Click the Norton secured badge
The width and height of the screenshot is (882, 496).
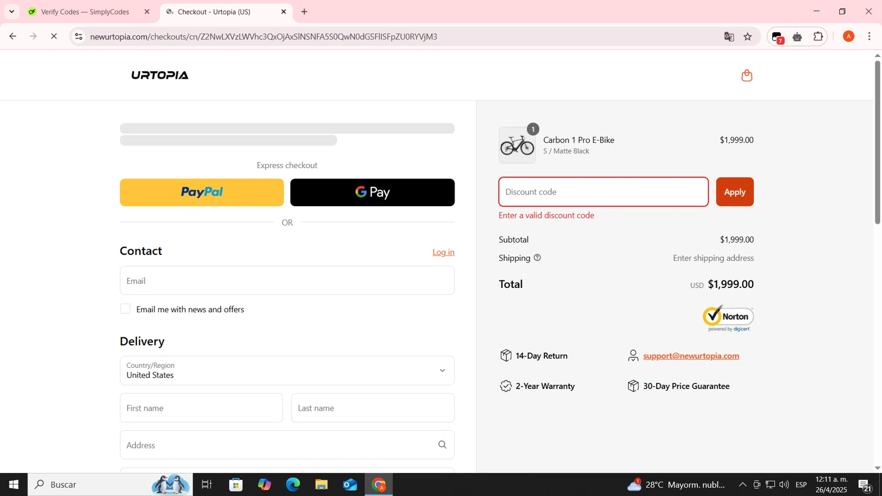click(728, 318)
